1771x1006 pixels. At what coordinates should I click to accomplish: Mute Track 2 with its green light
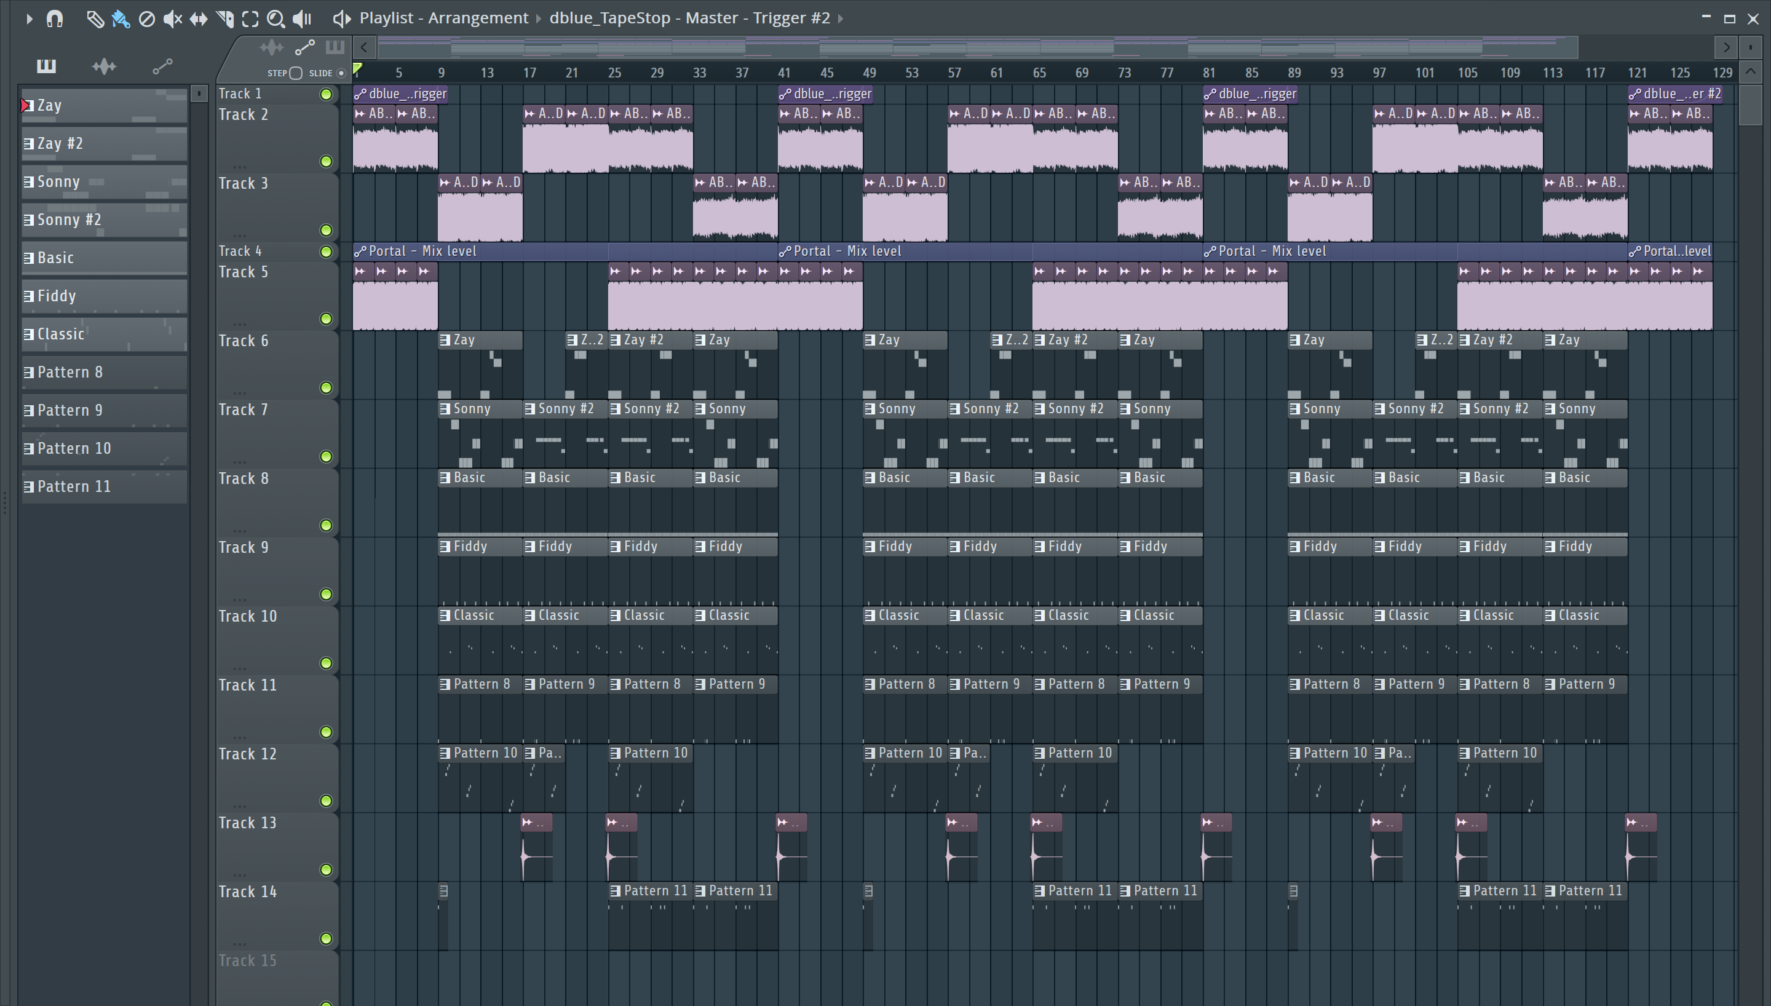(326, 161)
